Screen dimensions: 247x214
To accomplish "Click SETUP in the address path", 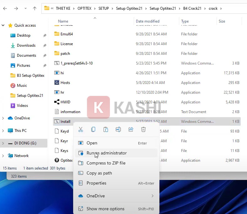I will [104, 8].
